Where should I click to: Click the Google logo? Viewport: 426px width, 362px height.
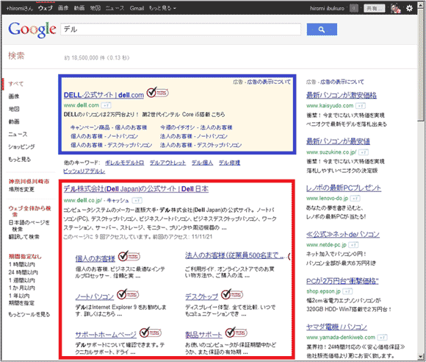(32, 29)
